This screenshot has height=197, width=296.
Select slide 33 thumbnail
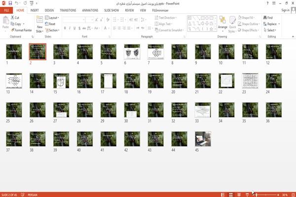[x=203, y=110]
